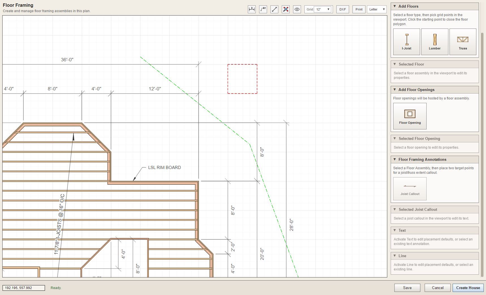Select the Lumber floor type

[x=435, y=42]
